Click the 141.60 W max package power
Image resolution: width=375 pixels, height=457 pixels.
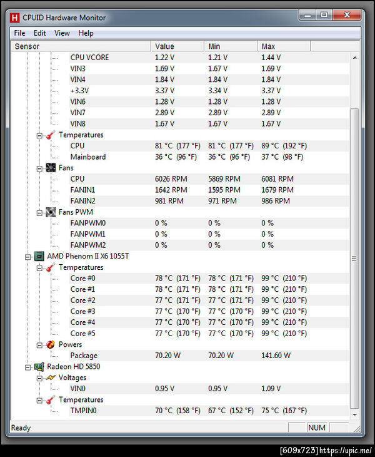tap(276, 356)
